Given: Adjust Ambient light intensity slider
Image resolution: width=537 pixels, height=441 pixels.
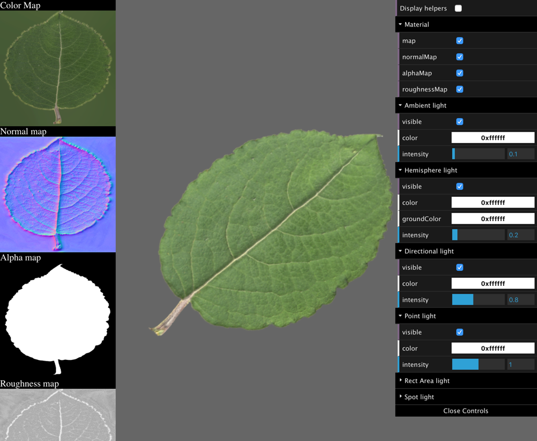Looking at the screenshot, I should pos(479,154).
